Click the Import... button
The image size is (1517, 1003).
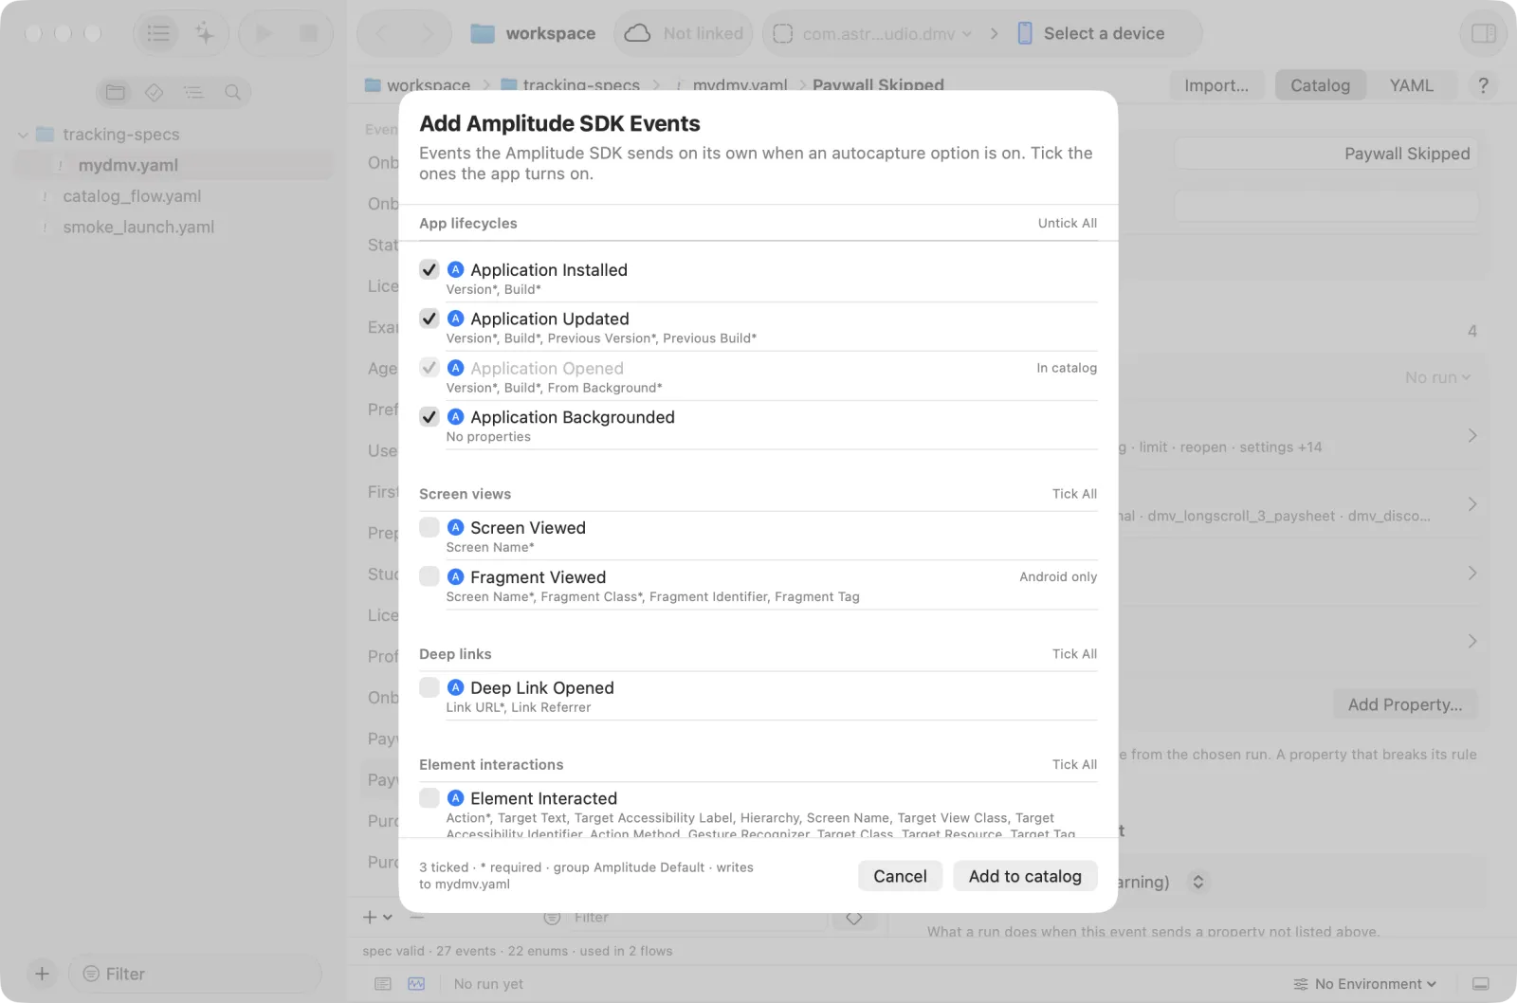(x=1216, y=85)
